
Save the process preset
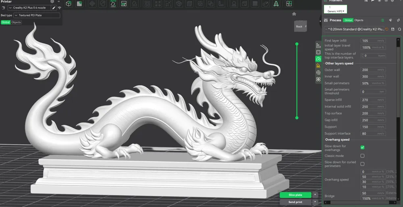[x=393, y=29]
